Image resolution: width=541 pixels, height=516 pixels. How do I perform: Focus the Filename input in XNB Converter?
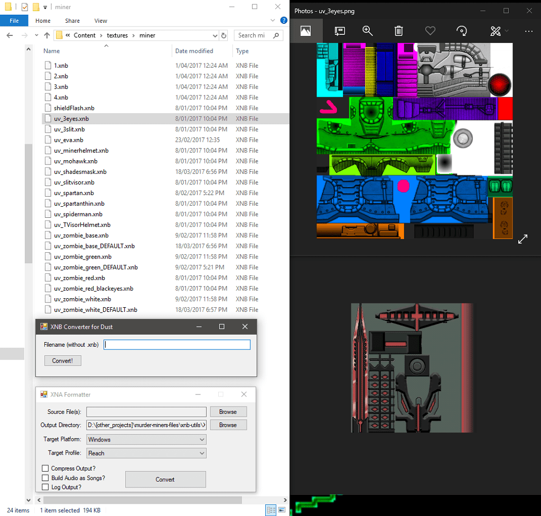177,344
